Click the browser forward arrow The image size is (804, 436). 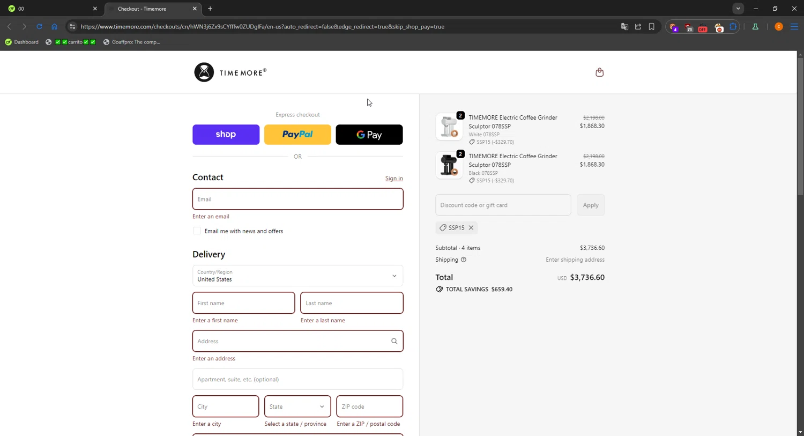(x=24, y=26)
